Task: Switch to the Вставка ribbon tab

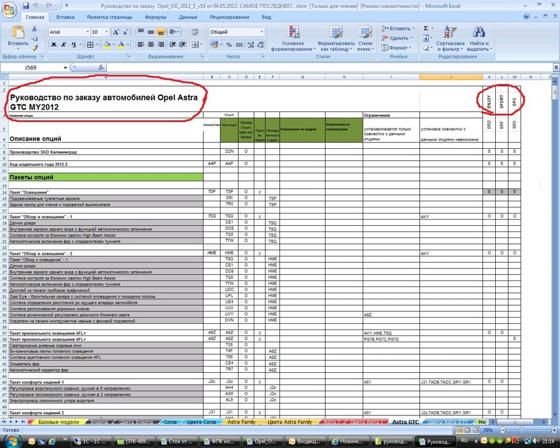Action: pyautogui.click(x=65, y=17)
